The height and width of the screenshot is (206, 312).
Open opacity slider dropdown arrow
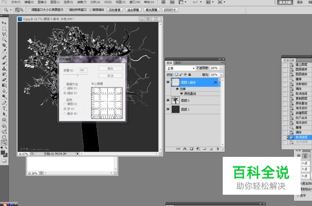coord(221,68)
